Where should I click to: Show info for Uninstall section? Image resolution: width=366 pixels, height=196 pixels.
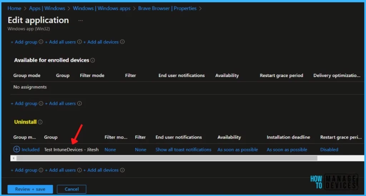coord(40,122)
